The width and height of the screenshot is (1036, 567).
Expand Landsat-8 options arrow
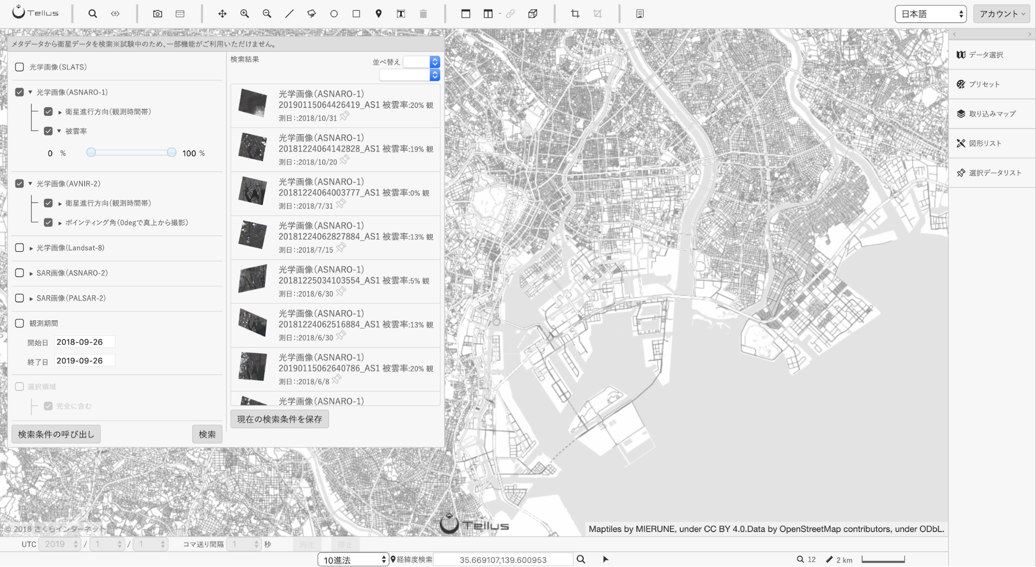(x=31, y=248)
